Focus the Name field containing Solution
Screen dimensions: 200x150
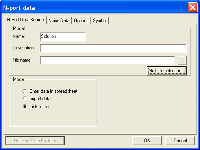pos(63,37)
